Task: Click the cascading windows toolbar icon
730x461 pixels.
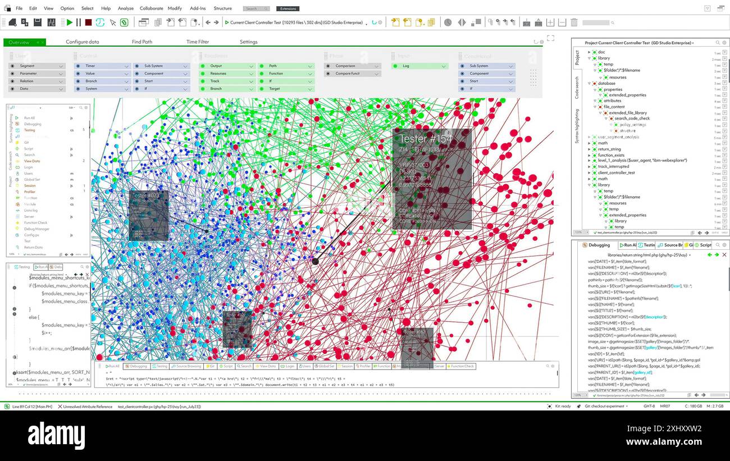Action: pyautogui.click(x=144, y=22)
